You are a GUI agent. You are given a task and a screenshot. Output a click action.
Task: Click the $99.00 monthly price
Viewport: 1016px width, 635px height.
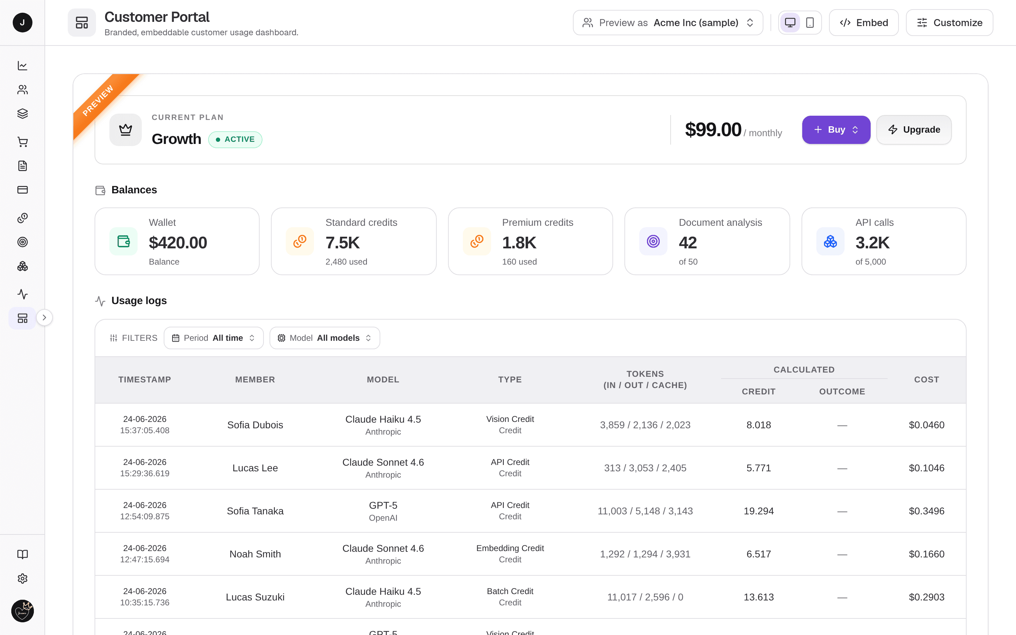(x=713, y=130)
